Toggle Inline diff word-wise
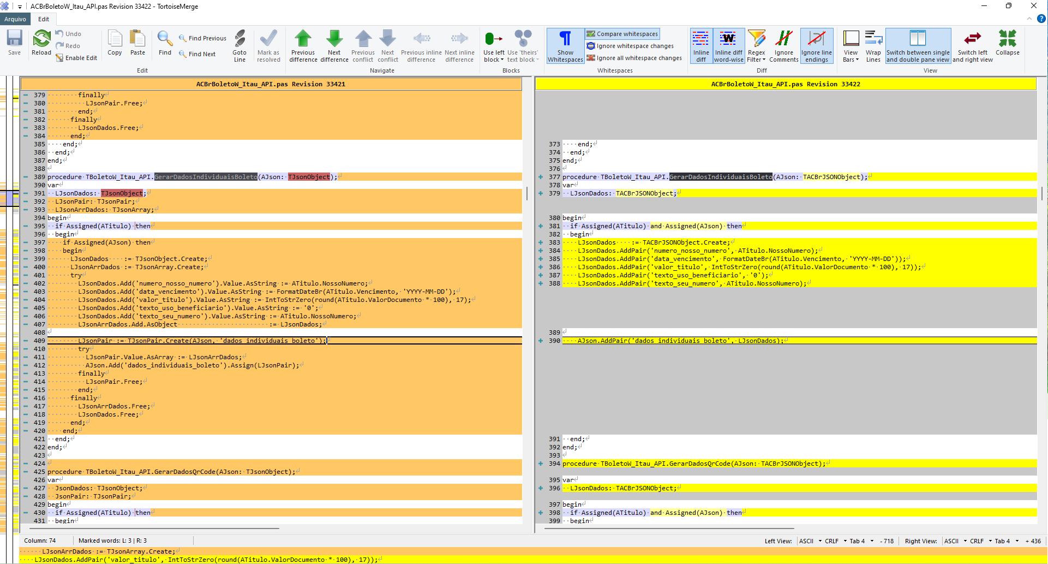This screenshot has height=564, width=1048. [x=729, y=46]
